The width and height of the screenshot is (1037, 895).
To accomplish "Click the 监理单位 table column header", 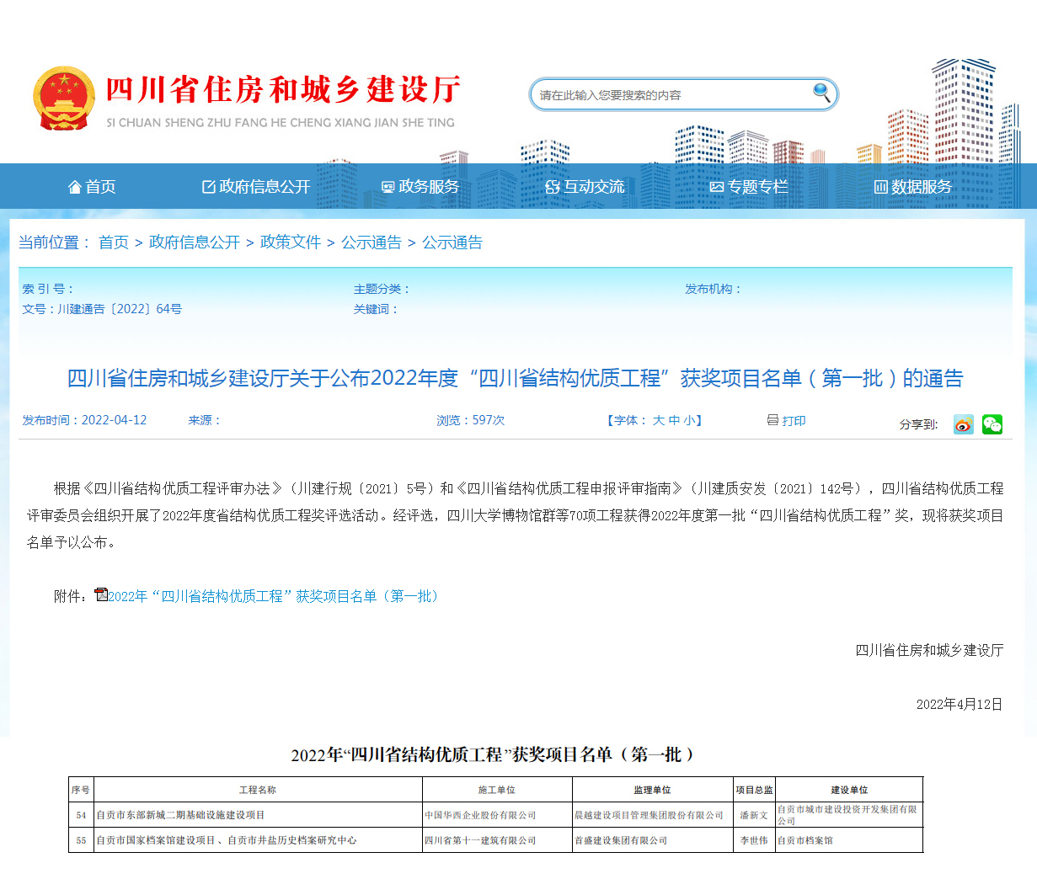I will pyautogui.click(x=653, y=790).
